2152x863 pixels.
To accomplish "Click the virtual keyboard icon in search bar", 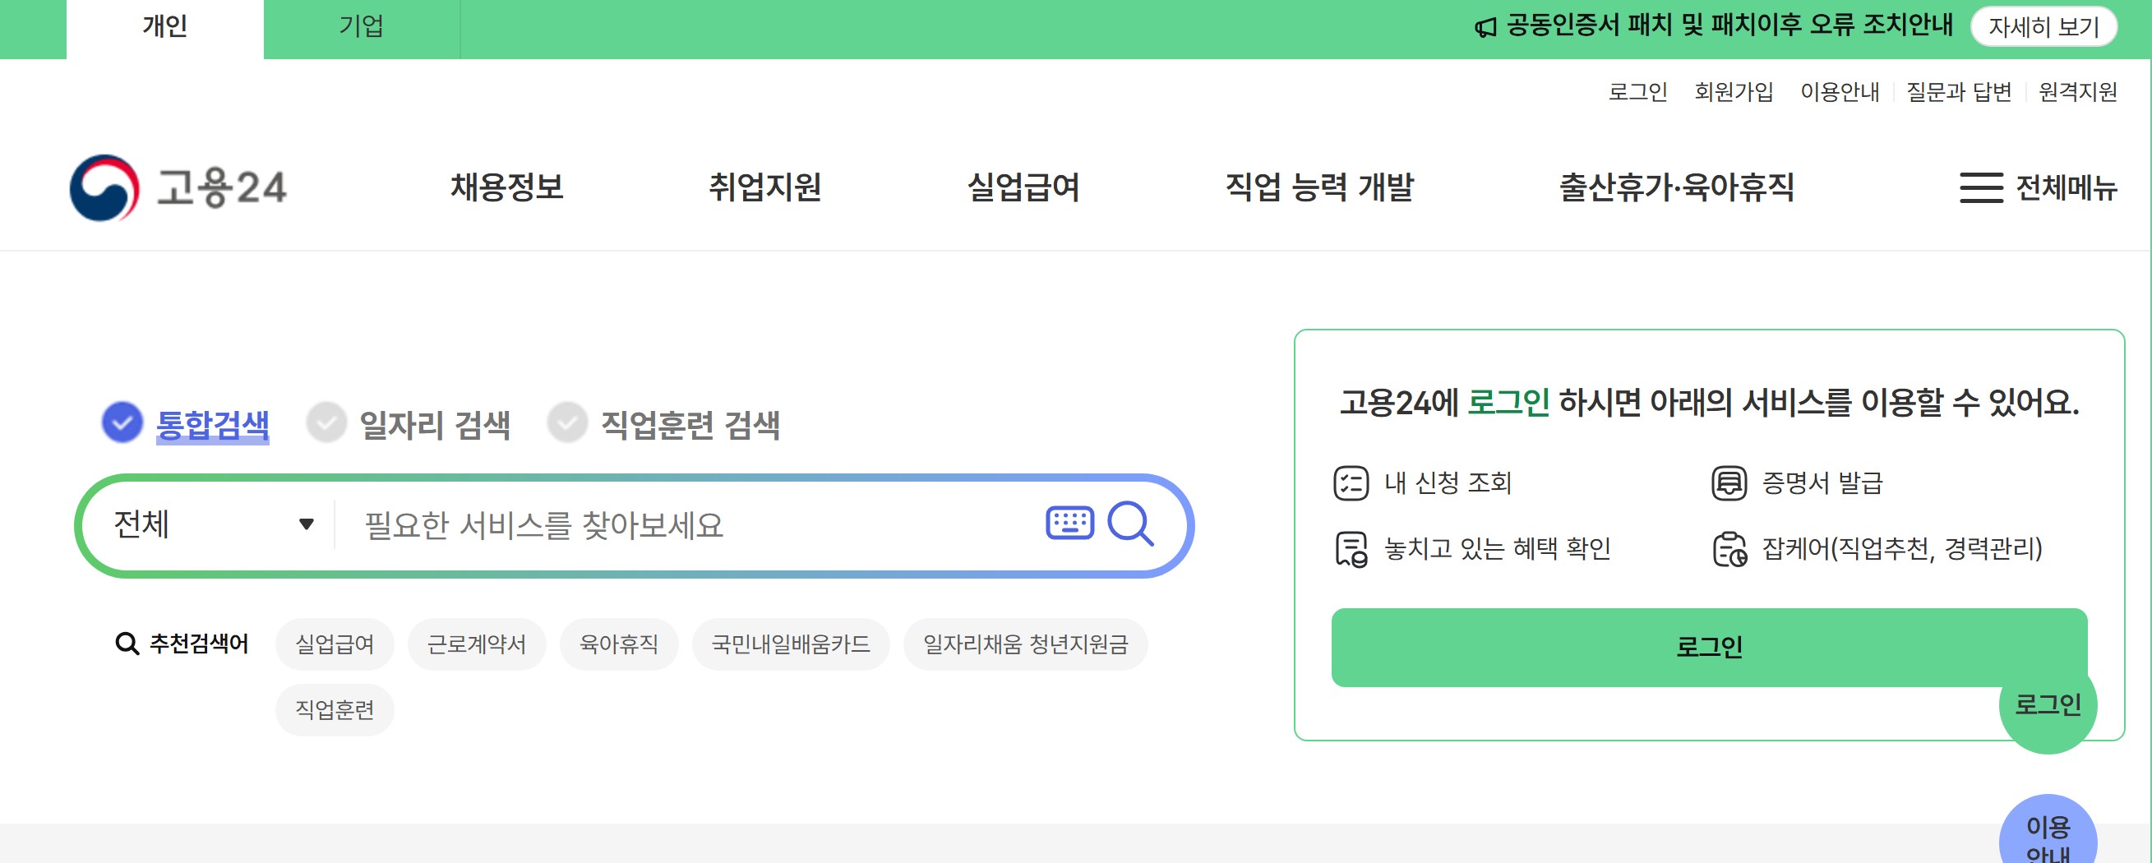I will point(1072,524).
